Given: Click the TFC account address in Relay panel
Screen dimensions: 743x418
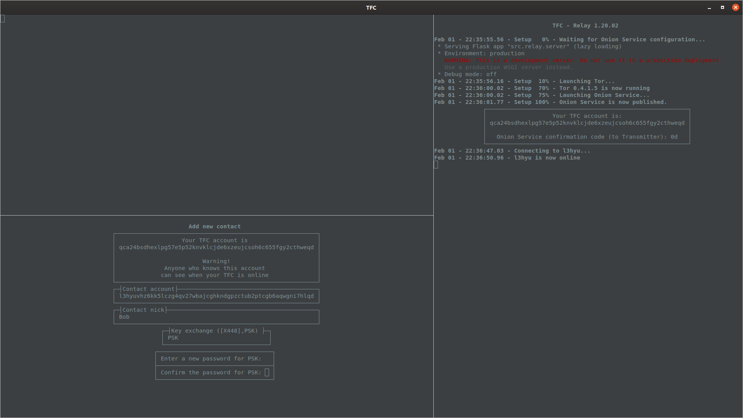Looking at the screenshot, I should click(587, 123).
